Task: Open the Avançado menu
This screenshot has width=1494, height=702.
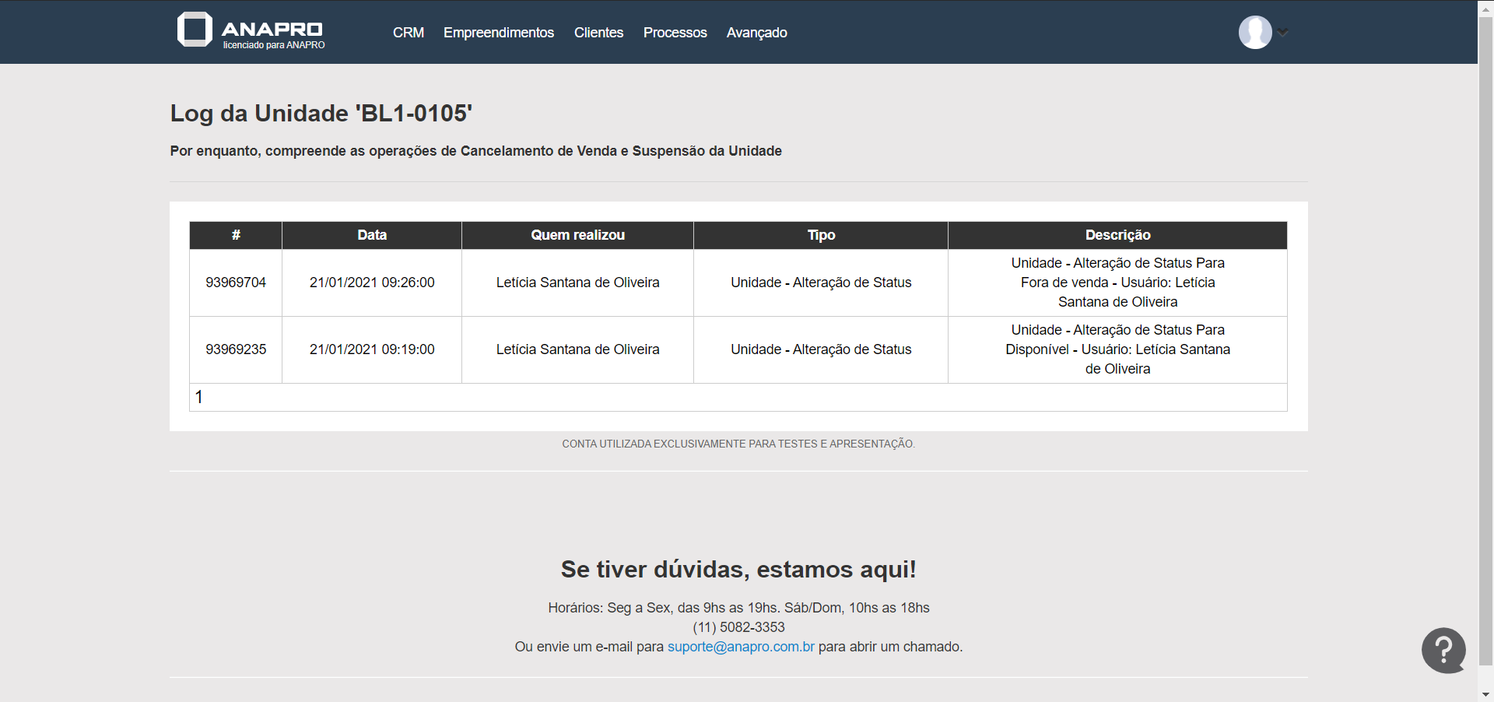Action: point(756,33)
